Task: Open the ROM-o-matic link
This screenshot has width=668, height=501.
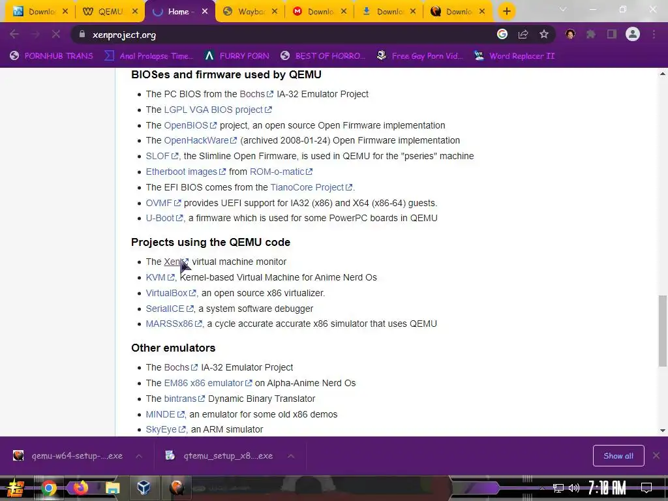Action: click(281, 172)
